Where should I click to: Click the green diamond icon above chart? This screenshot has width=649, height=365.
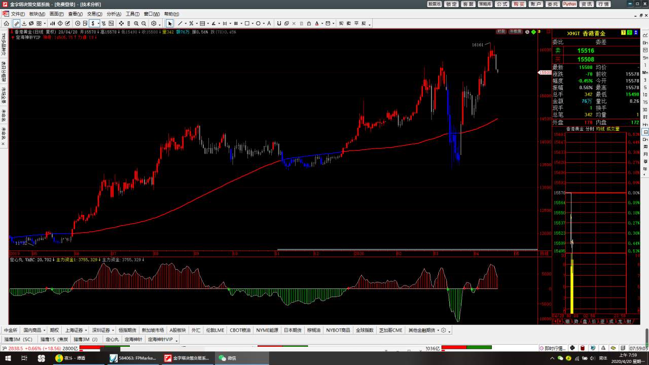click(x=533, y=32)
